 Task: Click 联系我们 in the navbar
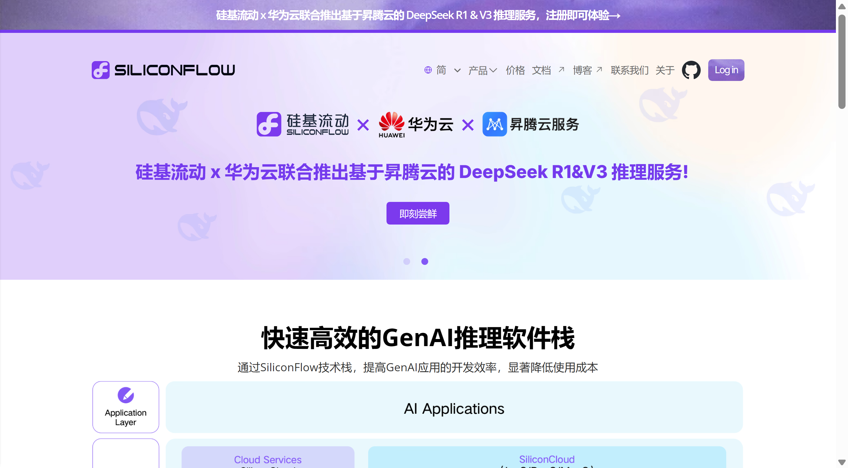click(x=629, y=70)
